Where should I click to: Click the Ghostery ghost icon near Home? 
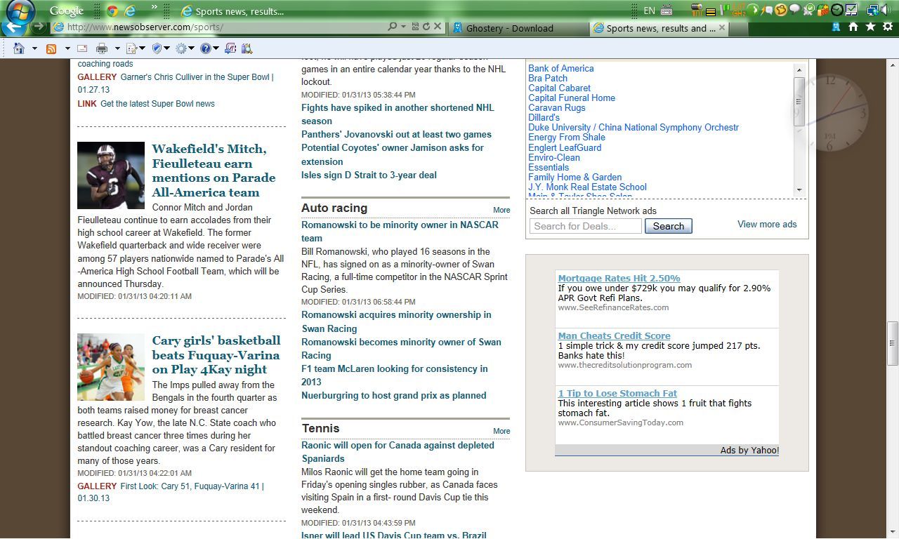coord(836,27)
